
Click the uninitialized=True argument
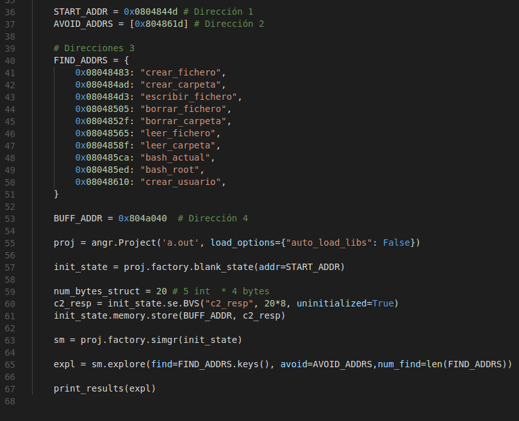pos(345,303)
